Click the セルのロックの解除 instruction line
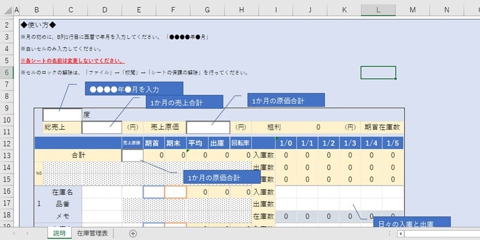Image resolution: width=480 pixels, height=240 pixels. (x=134, y=73)
